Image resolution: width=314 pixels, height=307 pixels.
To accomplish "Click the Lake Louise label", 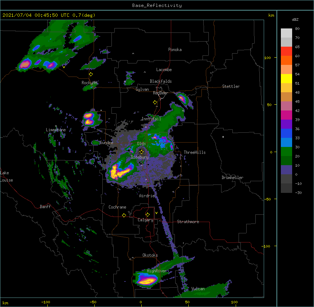I will 7,176.
